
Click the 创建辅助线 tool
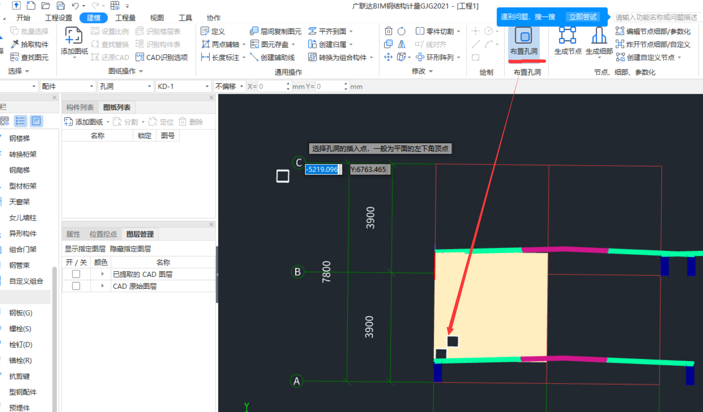(x=272, y=57)
